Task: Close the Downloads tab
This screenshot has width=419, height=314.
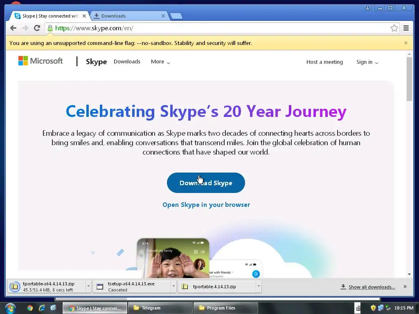Action: click(163, 16)
